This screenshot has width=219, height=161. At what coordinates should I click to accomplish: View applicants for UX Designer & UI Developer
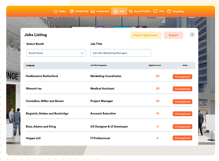coord(182,126)
